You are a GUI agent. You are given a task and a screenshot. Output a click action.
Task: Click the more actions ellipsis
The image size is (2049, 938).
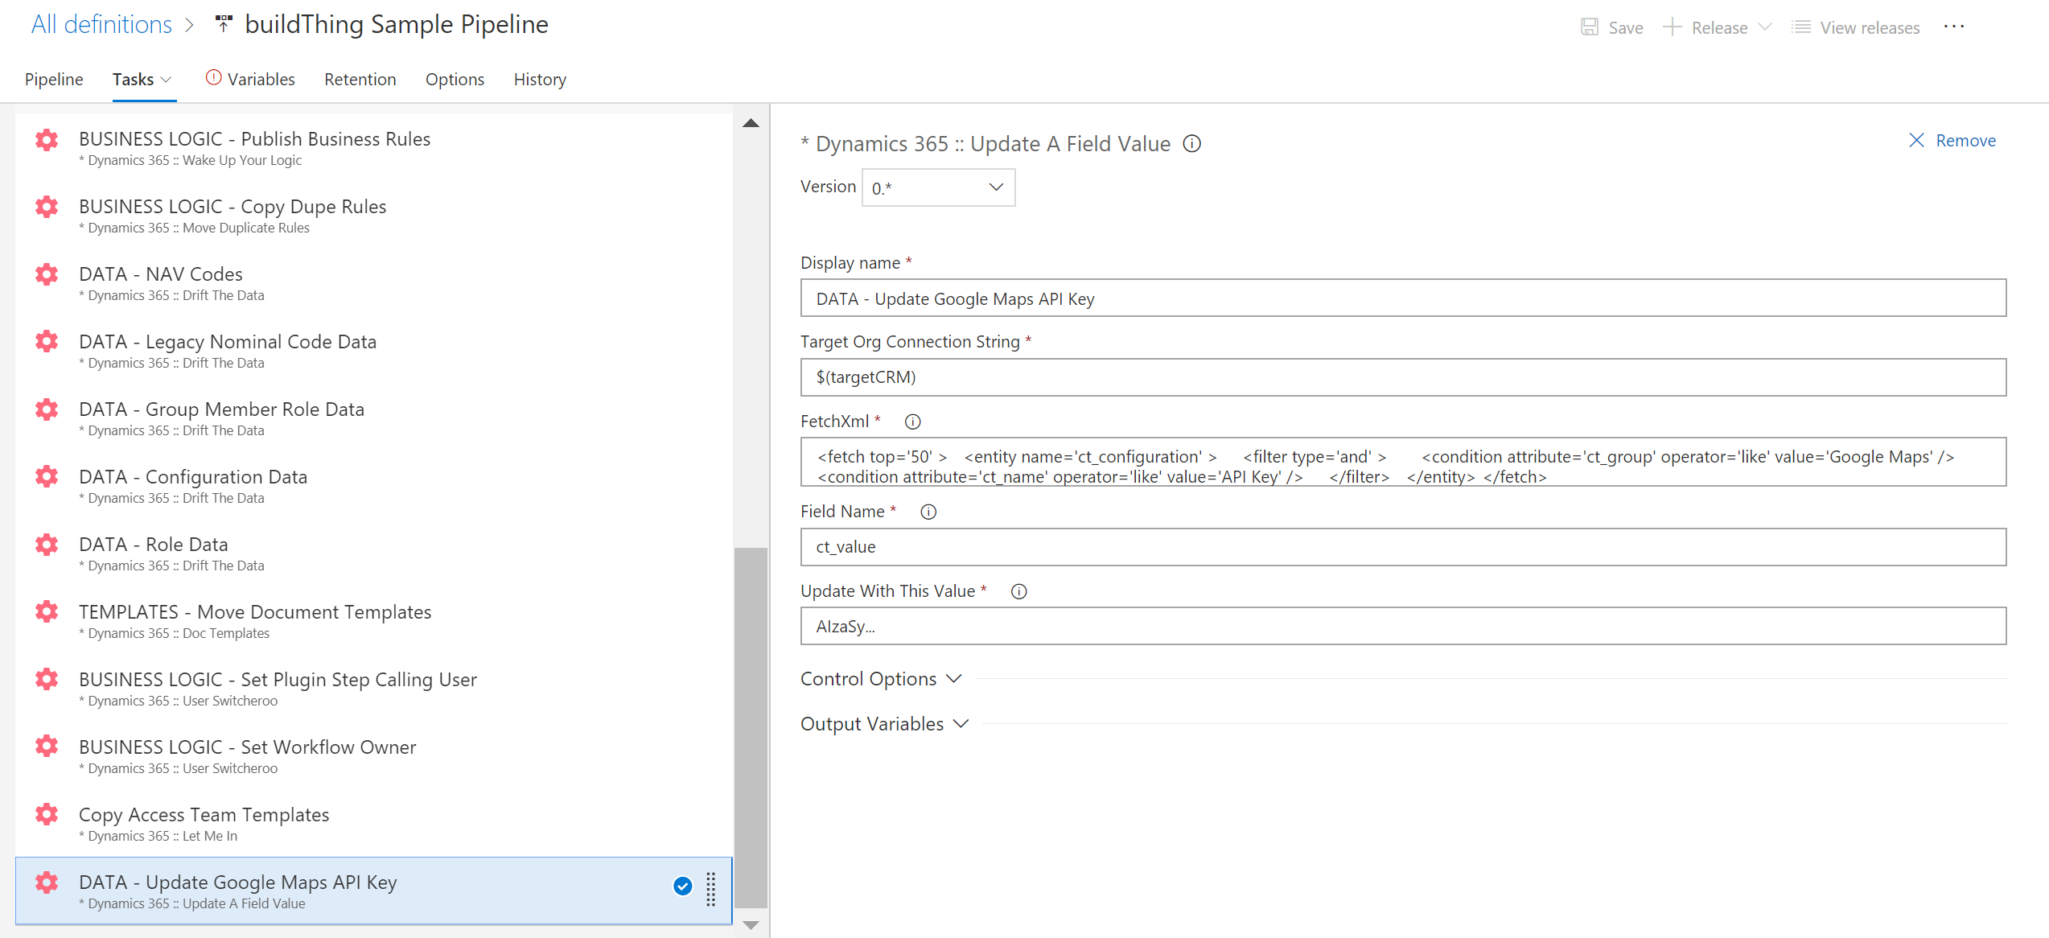[1955, 27]
